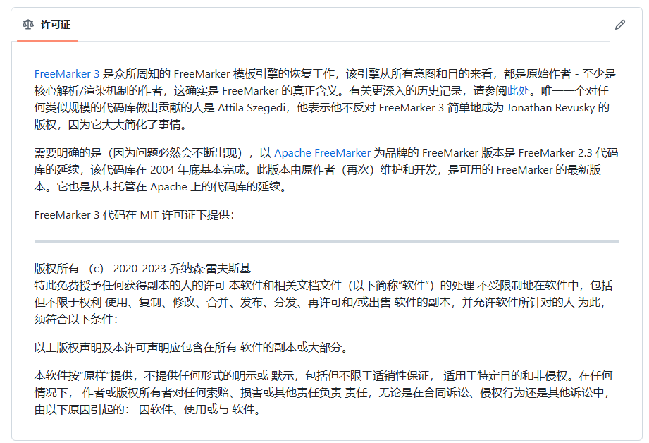Open the FreeMarker 3 link

coord(67,74)
